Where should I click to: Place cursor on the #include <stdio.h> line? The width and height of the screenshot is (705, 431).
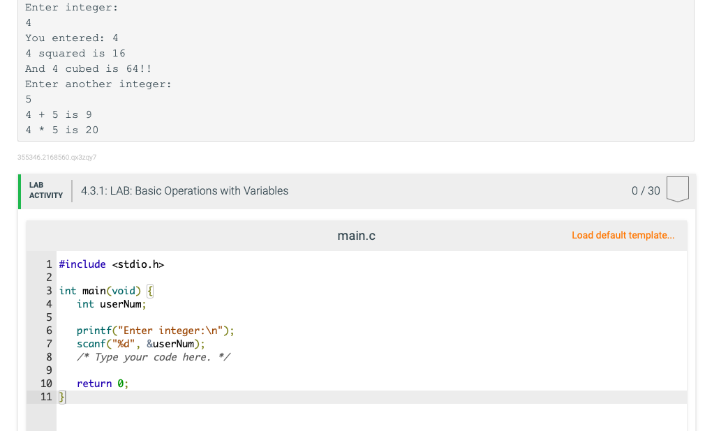[x=112, y=264]
